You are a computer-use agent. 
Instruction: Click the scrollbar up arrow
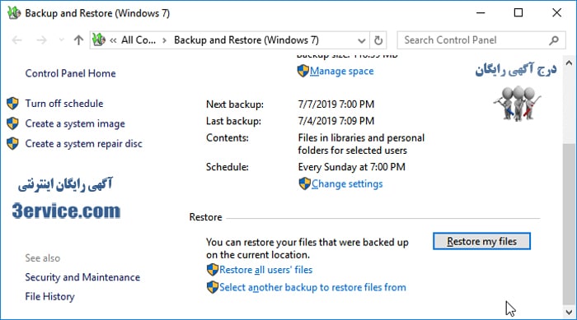coord(569,63)
